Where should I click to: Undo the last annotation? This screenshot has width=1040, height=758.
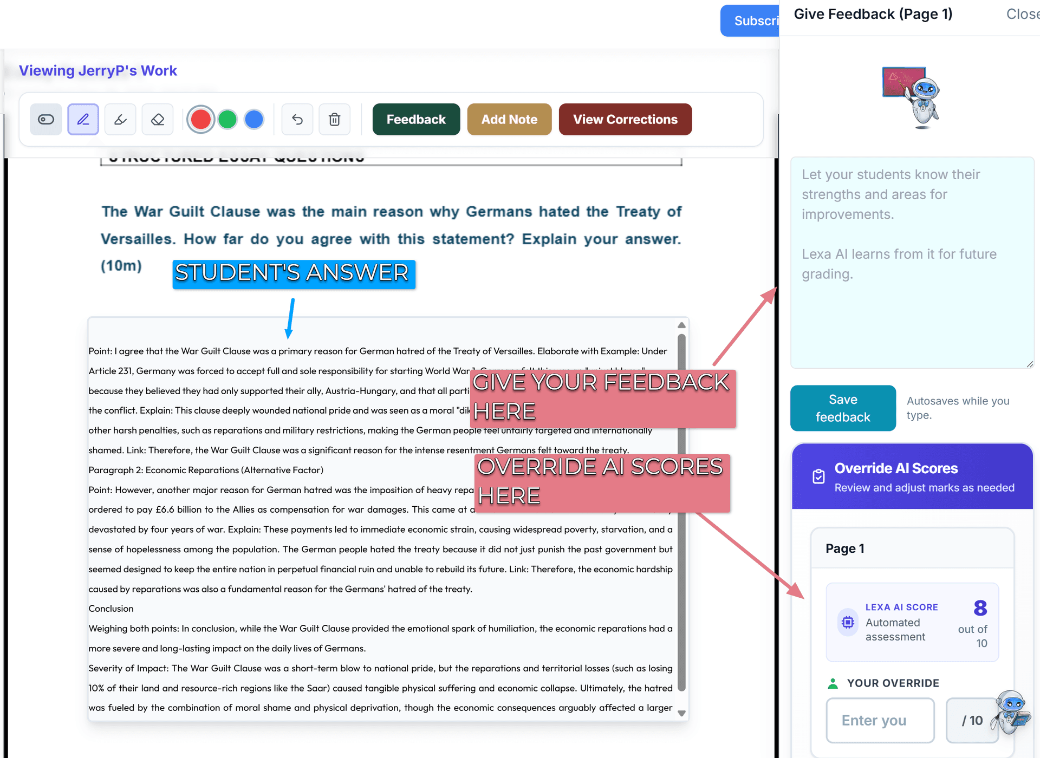pos(297,119)
